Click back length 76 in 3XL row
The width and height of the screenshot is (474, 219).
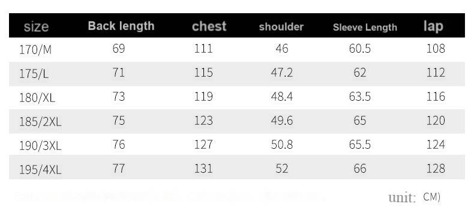click(x=119, y=145)
